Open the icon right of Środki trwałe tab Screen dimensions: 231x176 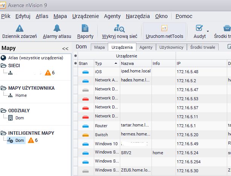tap(229, 47)
